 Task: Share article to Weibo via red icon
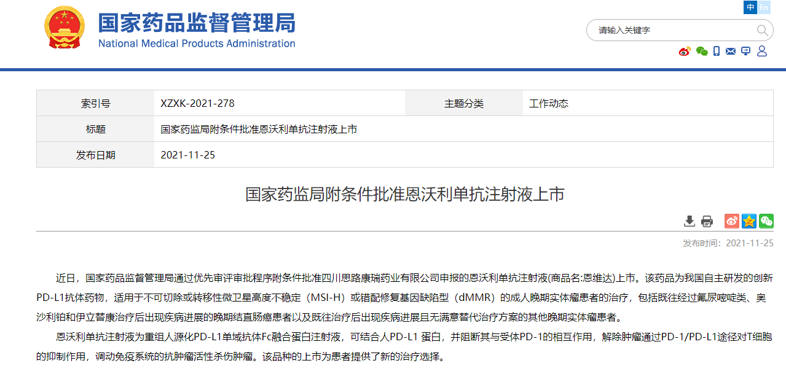[732, 221]
